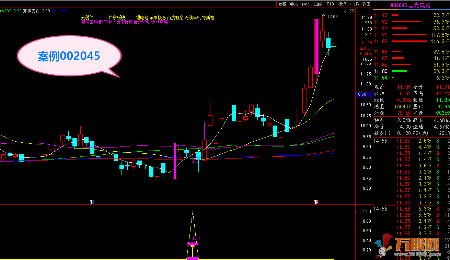450x260 pixels.
Task: Select the MA233: 9.33 indicator label
Action: coord(10,11)
